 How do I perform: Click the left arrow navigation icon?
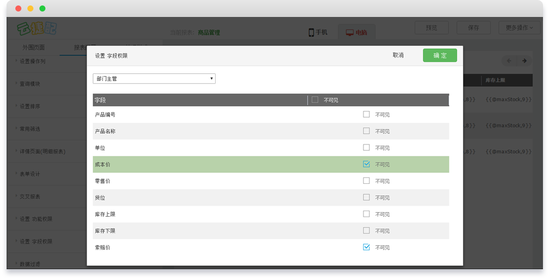(x=509, y=61)
